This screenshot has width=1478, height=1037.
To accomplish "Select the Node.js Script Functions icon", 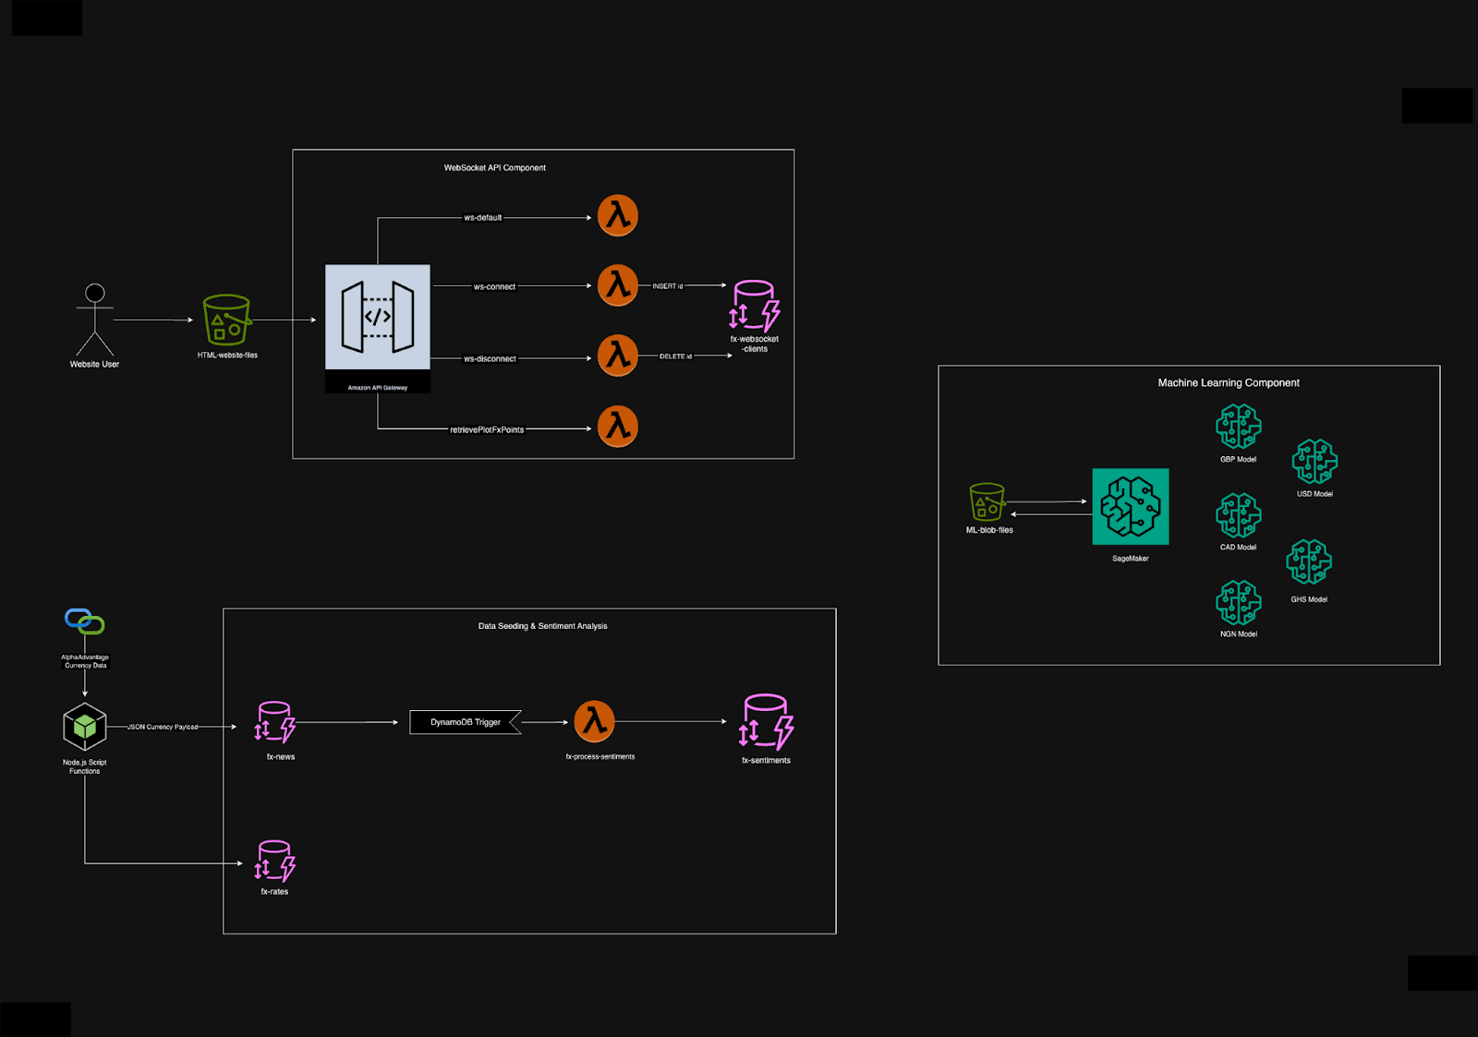I will click(x=84, y=728).
